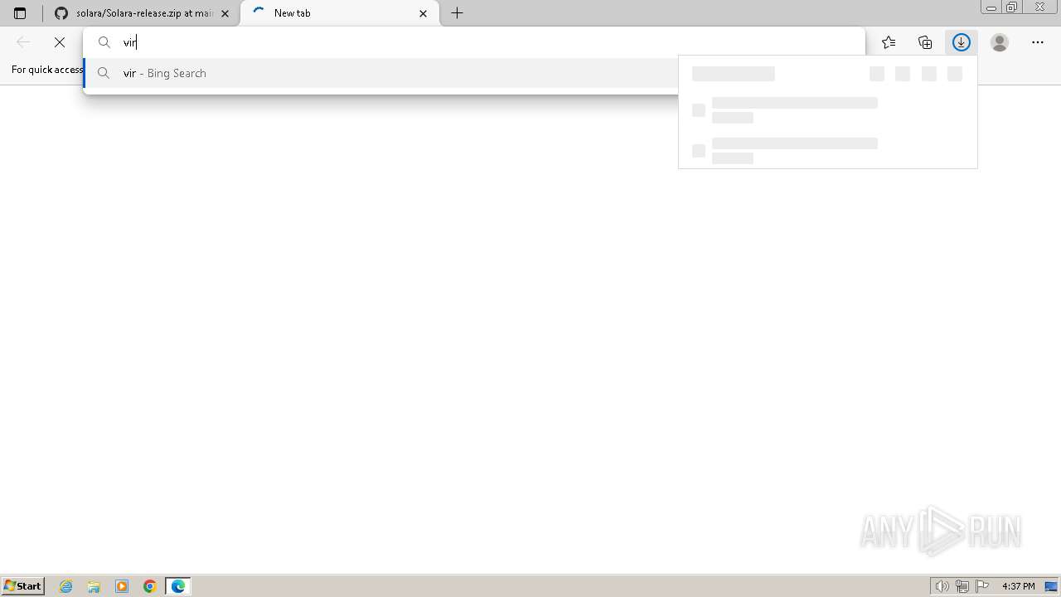
Task: Select the New tab tab
Action: [340, 13]
